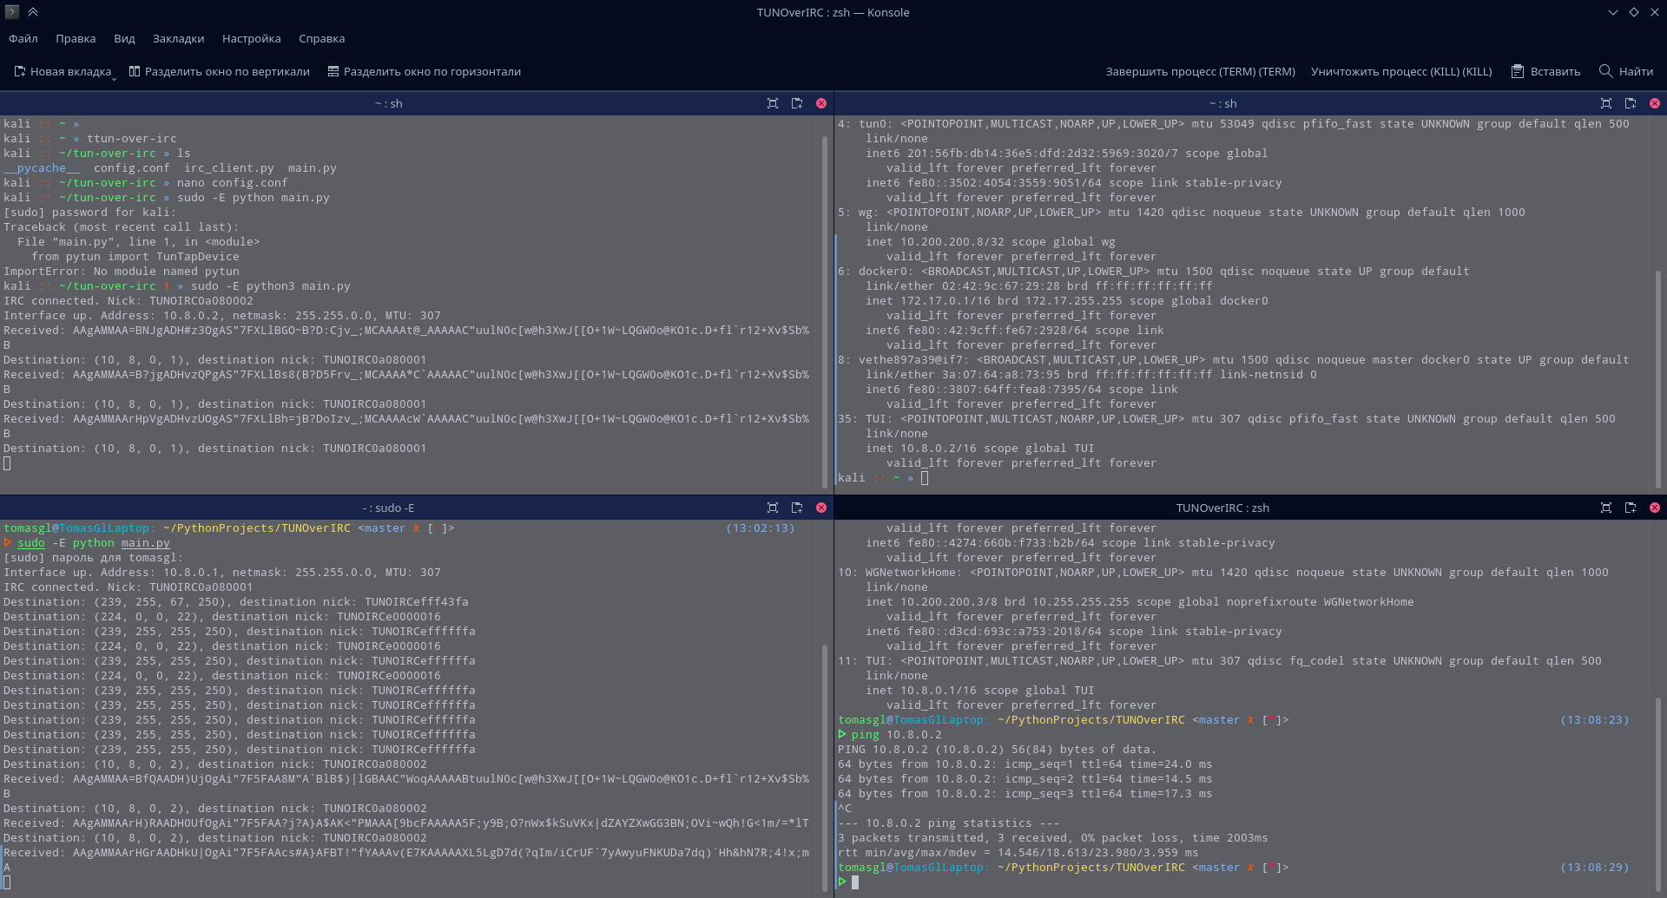Close the TUNOverIRC : zsh pane
The height and width of the screenshot is (898, 1667).
[1655, 508]
